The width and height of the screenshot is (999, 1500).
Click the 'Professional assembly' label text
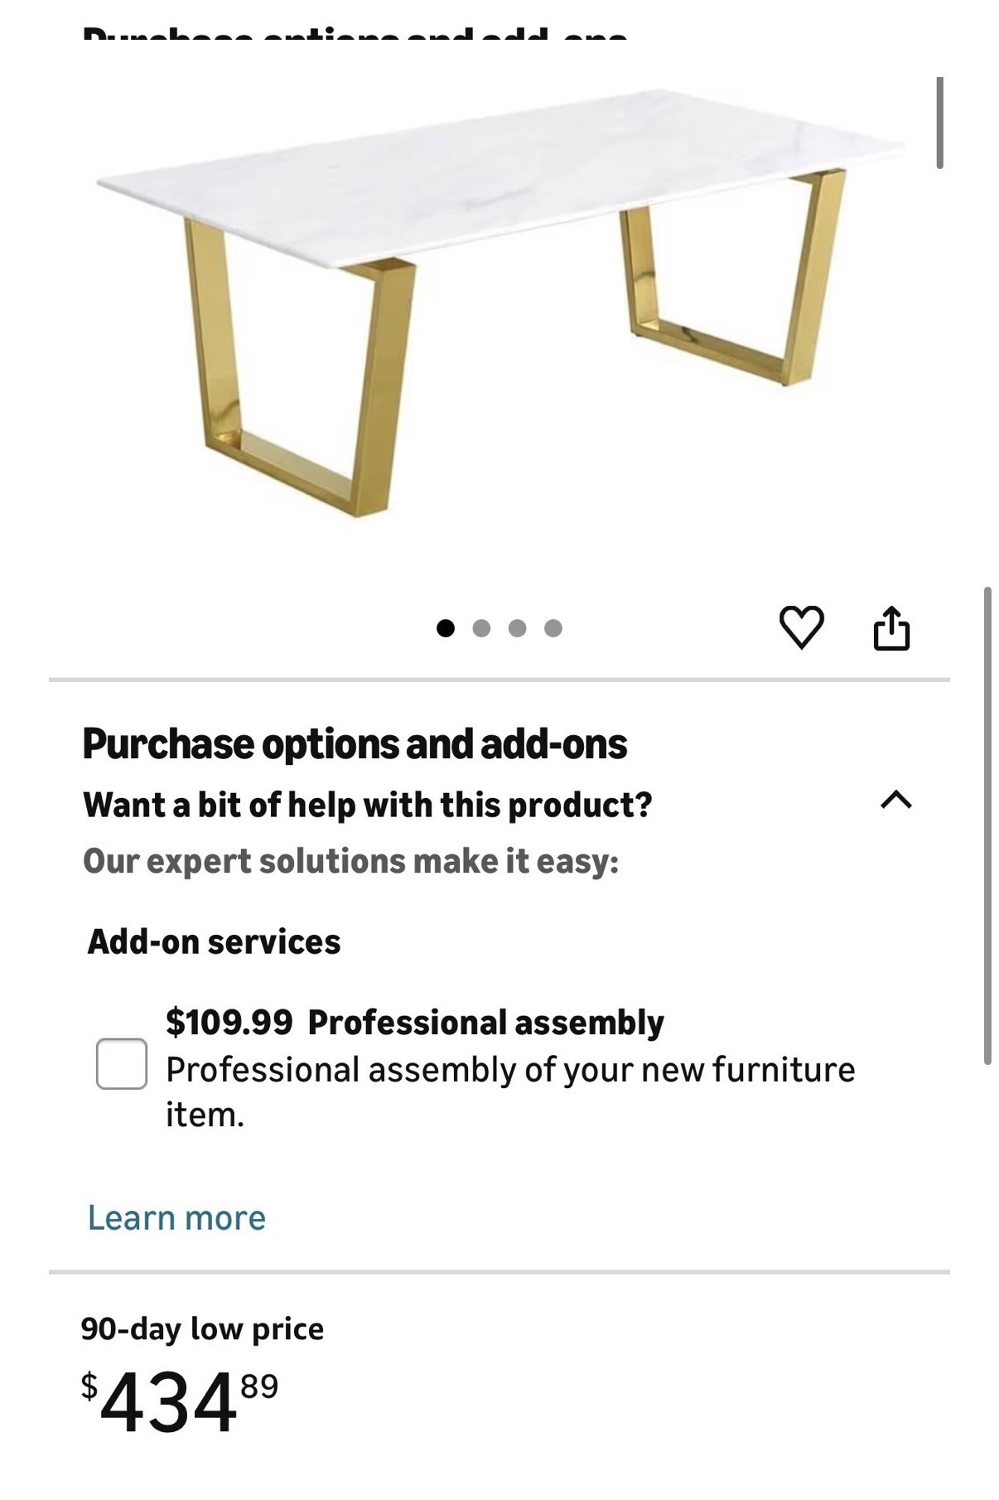[485, 1023]
